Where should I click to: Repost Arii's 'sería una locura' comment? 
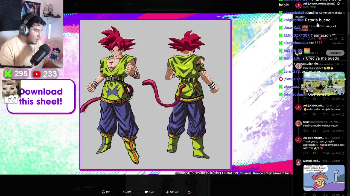pyautogui.click(x=314, y=115)
